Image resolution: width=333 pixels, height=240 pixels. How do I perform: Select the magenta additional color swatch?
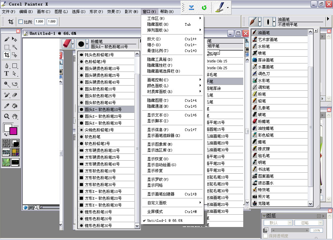coord(13,131)
